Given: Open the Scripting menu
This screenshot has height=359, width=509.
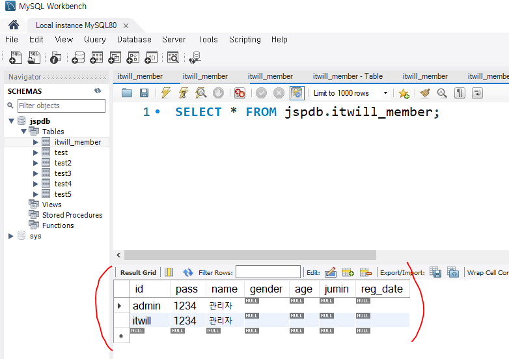Looking at the screenshot, I should pos(245,40).
